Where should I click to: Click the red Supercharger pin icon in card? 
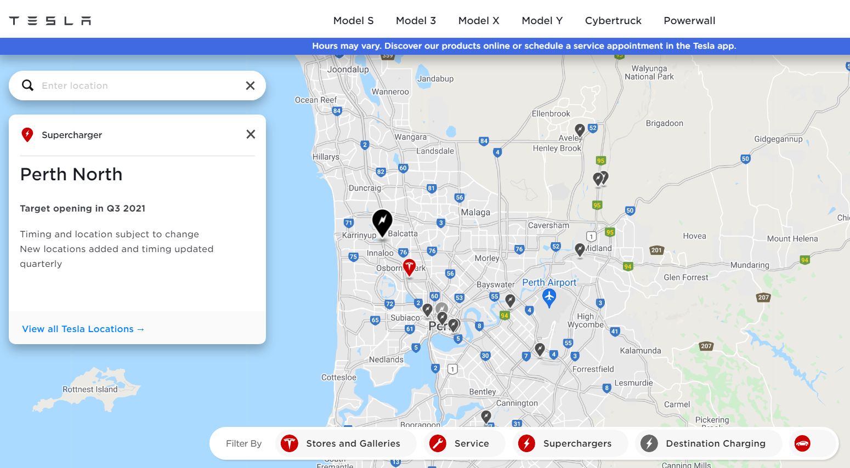click(27, 135)
